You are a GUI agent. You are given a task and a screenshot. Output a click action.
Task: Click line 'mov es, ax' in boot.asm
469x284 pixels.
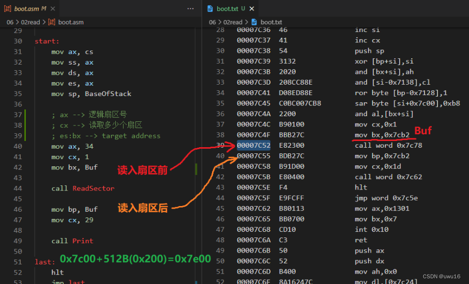click(72, 83)
